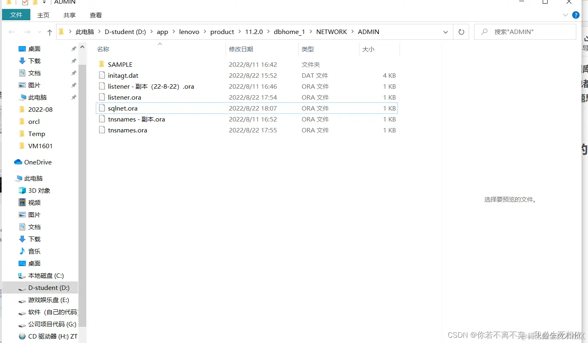Open 公司项目代码 (G:) drive
This screenshot has height=343, width=588.
click(52, 324)
